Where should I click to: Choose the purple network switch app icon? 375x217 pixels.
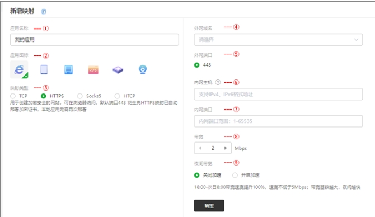(x=118, y=70)
